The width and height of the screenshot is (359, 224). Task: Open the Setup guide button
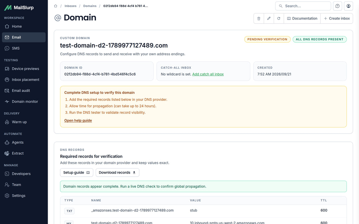pyautogui.click(x=76, y=173)
